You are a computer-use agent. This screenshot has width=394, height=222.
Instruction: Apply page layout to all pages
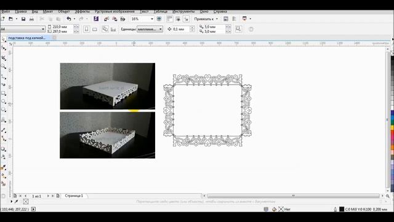[105, 29]
